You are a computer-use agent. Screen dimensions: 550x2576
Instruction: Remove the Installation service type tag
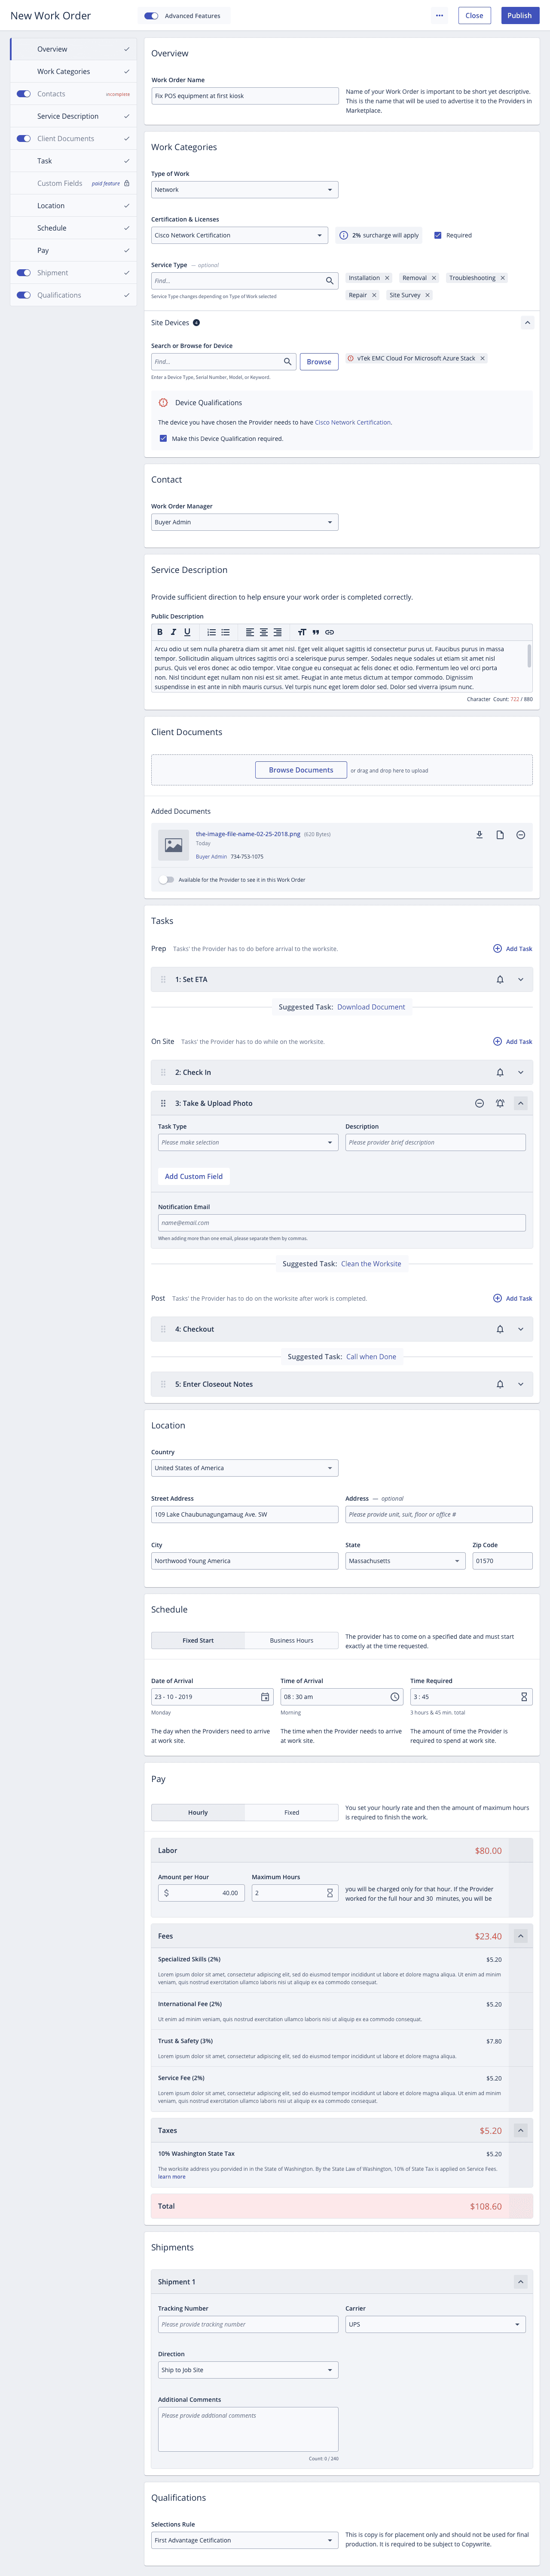point(387,278)
